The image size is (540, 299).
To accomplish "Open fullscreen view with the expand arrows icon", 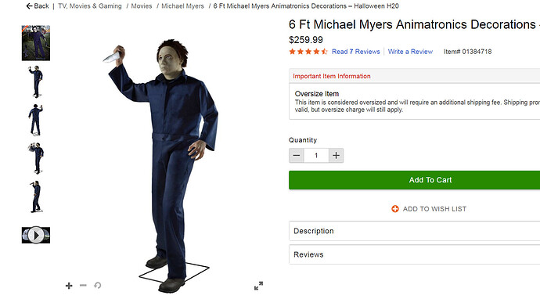I will (258, 286).
